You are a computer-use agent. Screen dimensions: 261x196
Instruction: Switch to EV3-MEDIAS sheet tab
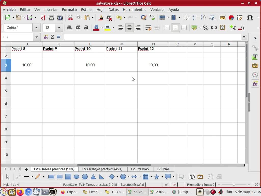[x=140, y=169]
